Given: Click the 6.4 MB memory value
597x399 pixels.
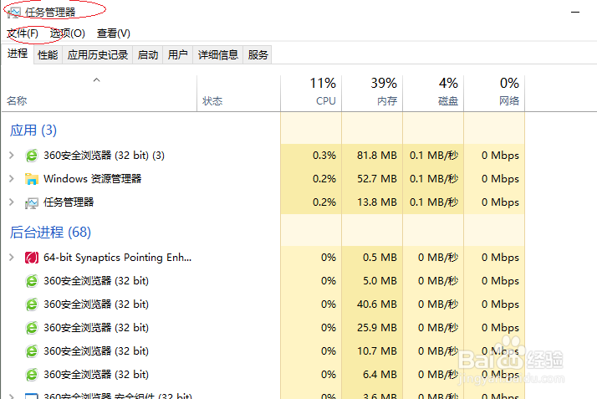Looking at the screenshot, I should [x=380, y=375].
